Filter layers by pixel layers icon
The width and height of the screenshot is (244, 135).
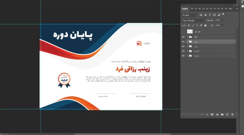(201, 15)
